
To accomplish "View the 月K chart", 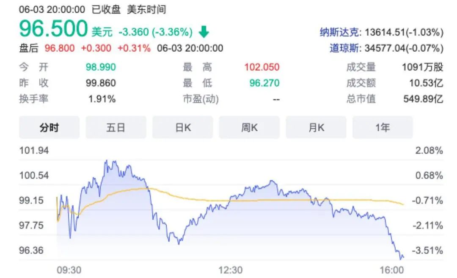I will pos(316,127).
